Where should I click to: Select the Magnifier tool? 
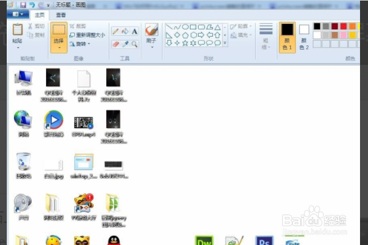pyautogui.click(x=134, y=44)
